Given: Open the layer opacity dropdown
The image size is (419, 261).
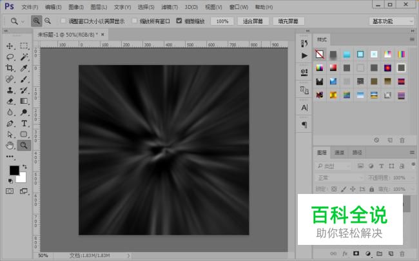Looking at the screenshot, I should 411,178.
